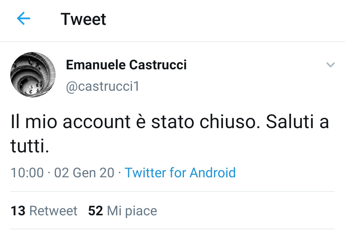Click the bold number 13 before Retweet
Image resolution: width=345 pixels, height=230 pixels.
(x=18, y=211)
